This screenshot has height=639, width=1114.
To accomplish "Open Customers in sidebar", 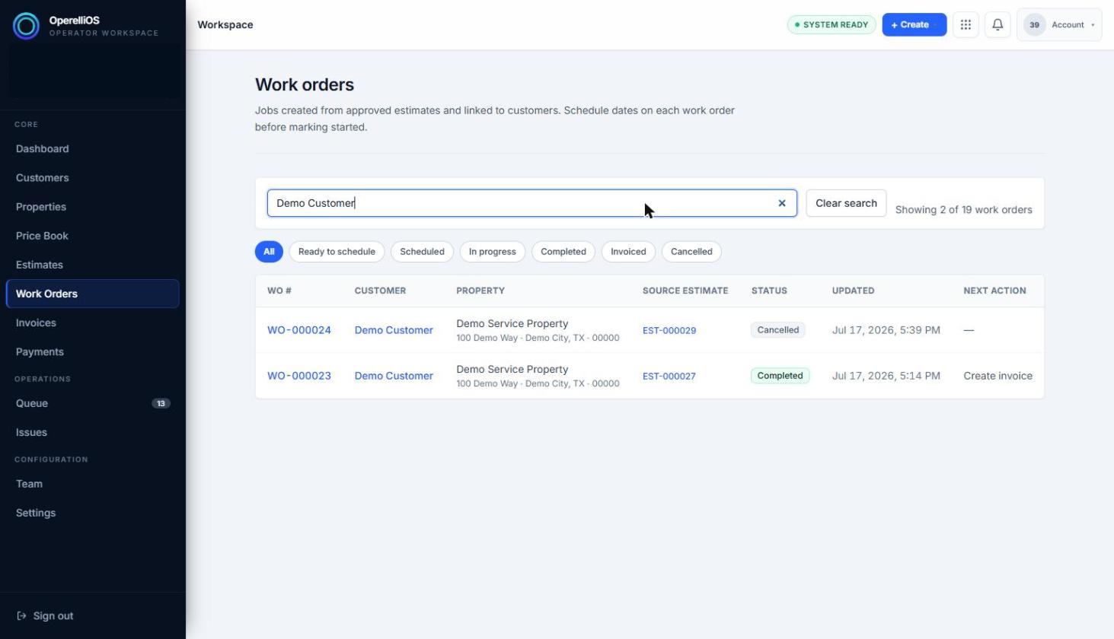I will tap(92, 178).
